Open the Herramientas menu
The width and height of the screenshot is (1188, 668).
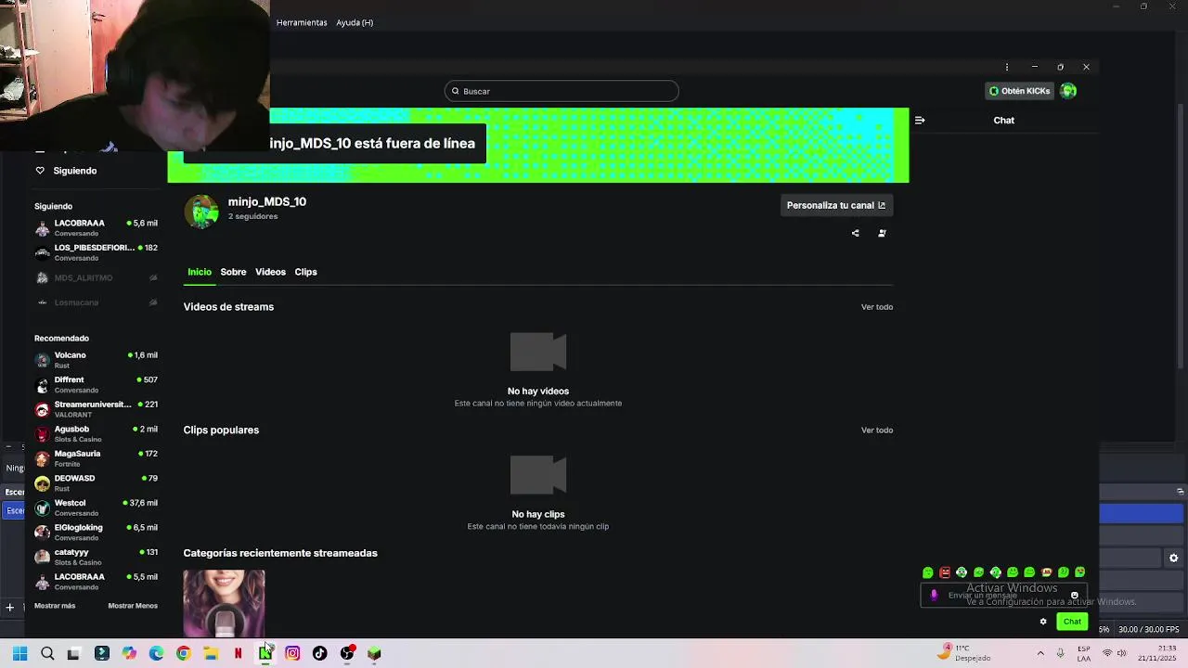tap(302, 22)
